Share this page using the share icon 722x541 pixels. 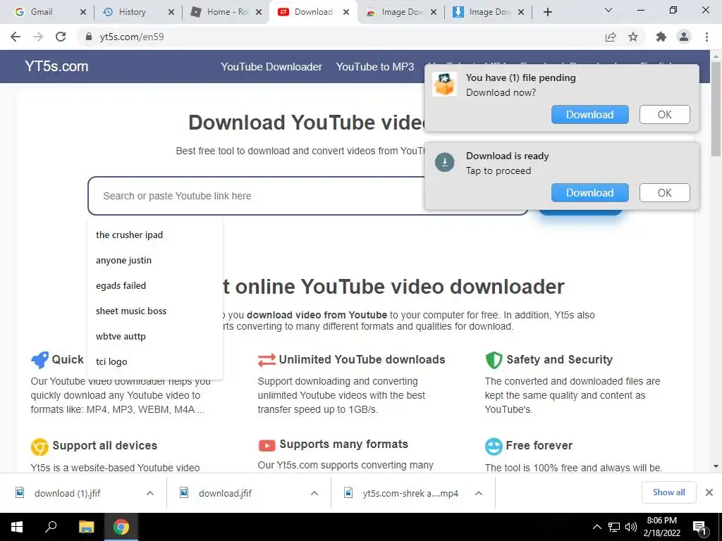coord(611,37)
